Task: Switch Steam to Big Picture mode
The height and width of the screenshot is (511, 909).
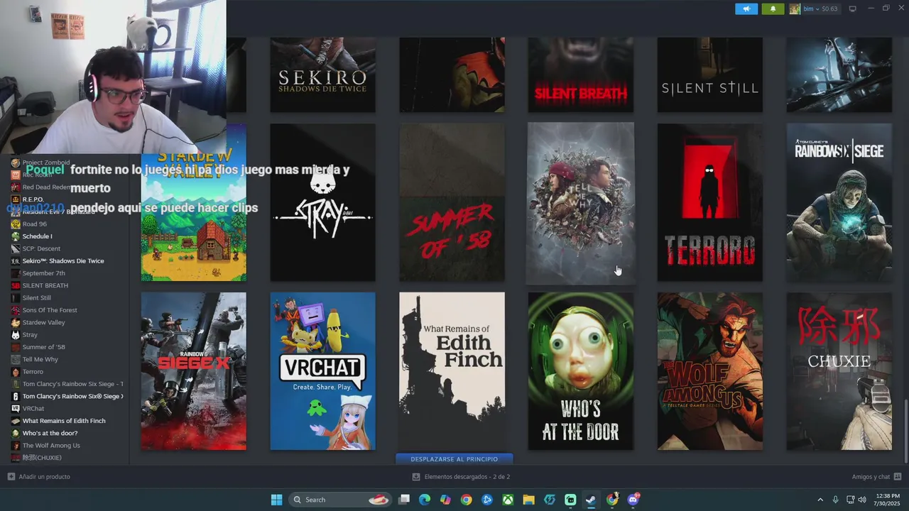Action: coord(853,9)
